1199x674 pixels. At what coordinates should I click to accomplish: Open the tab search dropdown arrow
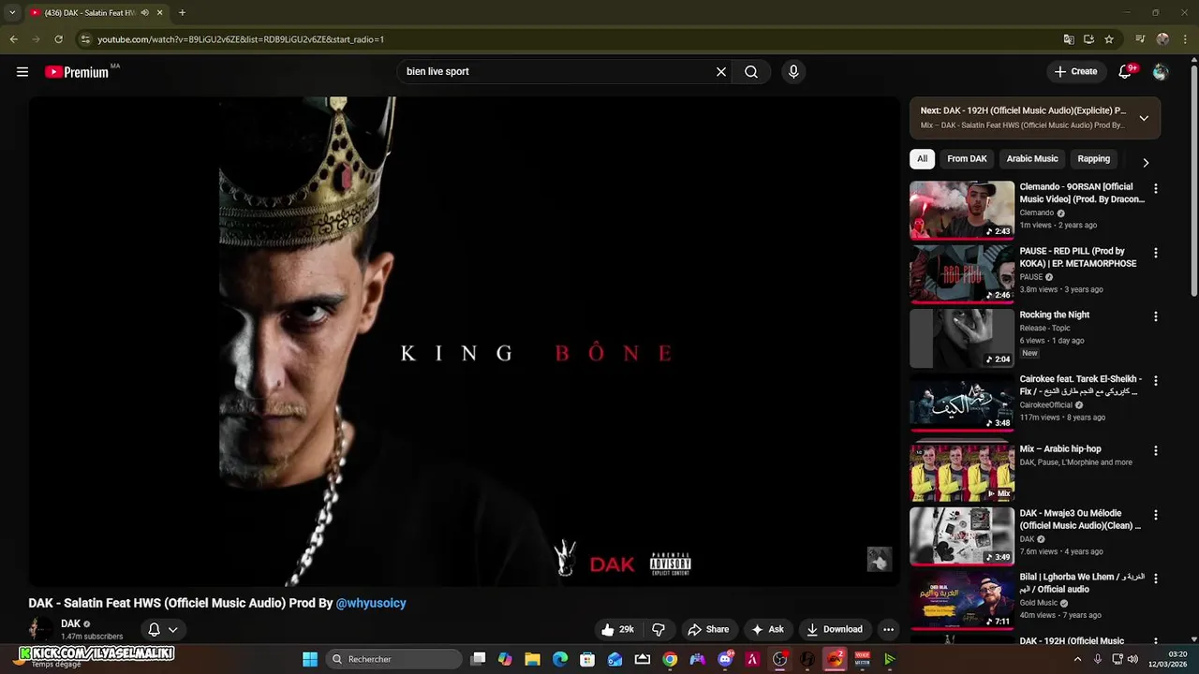point(12,13)
